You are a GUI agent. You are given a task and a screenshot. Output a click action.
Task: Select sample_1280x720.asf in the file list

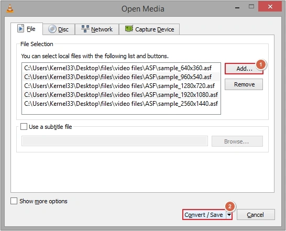pos(121,86)
